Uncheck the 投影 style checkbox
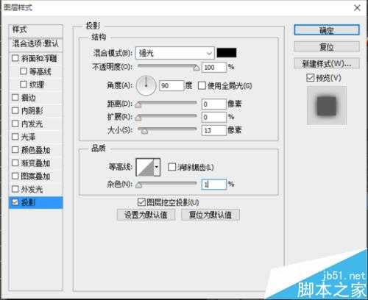This screenshot has width=368, height=300. pyautogui.click(x=15, y=202)
